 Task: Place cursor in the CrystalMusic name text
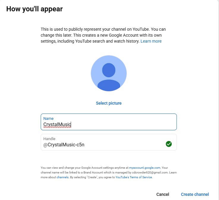pyautogui.click(x=57, y=124)
